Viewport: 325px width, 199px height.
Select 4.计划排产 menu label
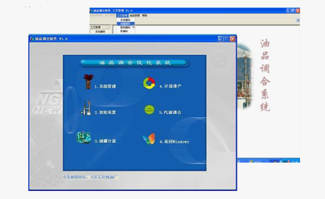point(170,86)
